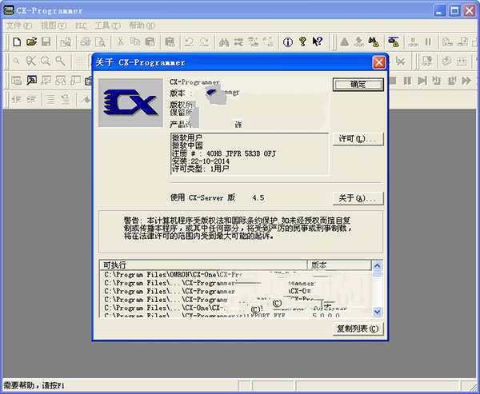Click the gray triangle icon in PLC toolbar
The height and width of the screenshot is (394, 480).
(x=345, y=42)
